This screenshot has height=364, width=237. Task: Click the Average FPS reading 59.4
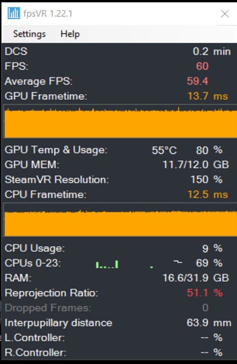[198, 81]
